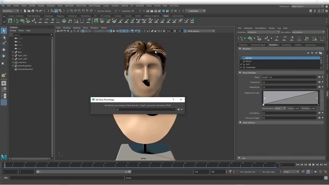The width and height of the screenshot is (329, 185).
Task: Click the Open Scene folder icon
Action: point(29,11)
